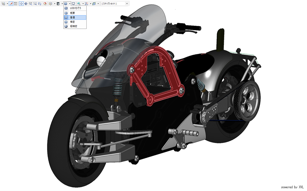The image size is (307, 191).
Task: Select the zoom magnifier tool
Action: [x=30, y=4]
